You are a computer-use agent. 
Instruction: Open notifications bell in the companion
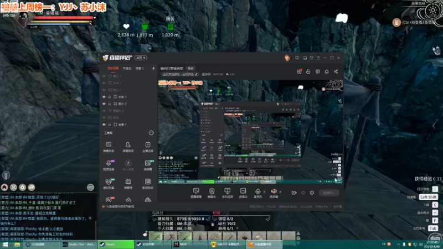click(x=327, y=71)
